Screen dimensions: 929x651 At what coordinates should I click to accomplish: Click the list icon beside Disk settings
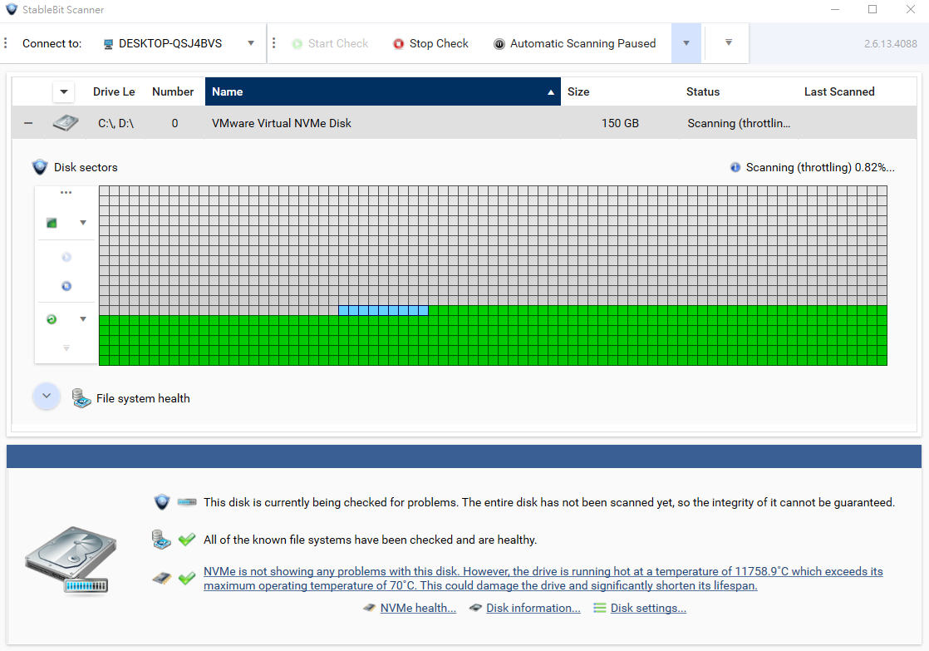pos(600,608)
